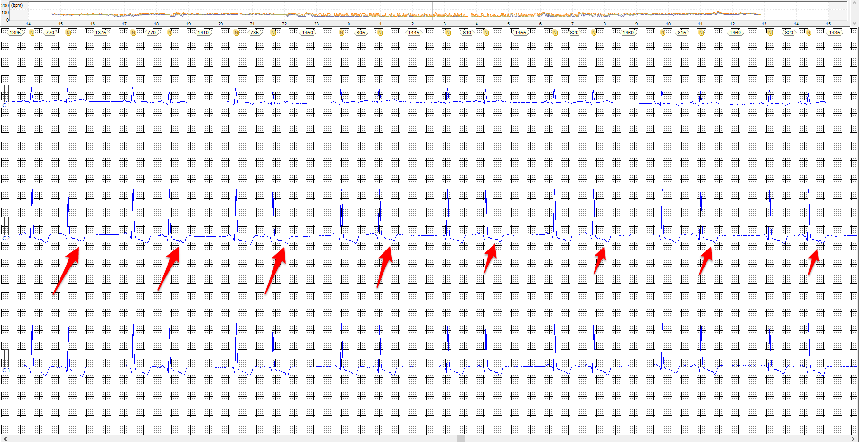Select the N beat marker right after 805
Image resolution: width=859 pixels, height=442 pixels.
pos(380,33)
